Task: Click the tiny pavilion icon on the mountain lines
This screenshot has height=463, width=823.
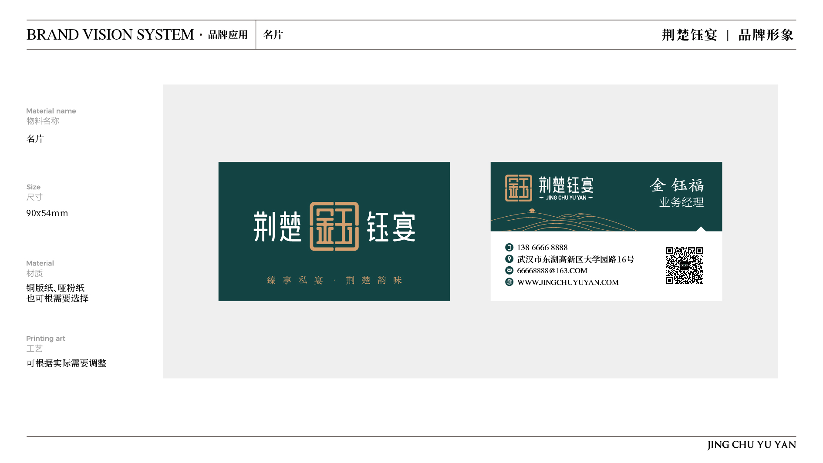Action: 532,211
